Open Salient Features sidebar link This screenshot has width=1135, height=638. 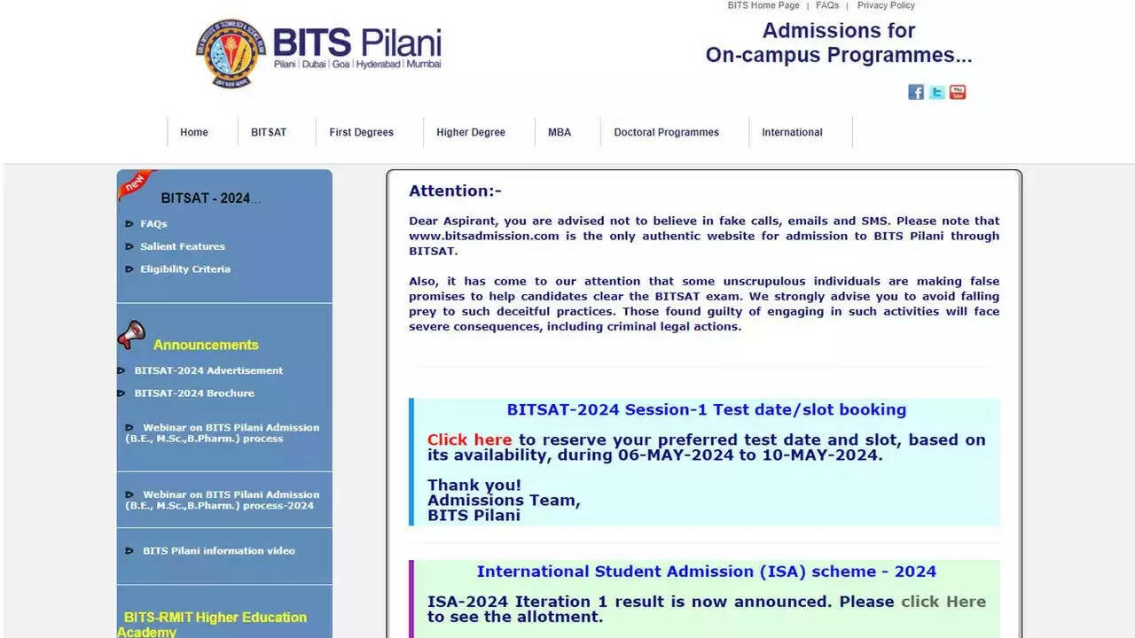[183, 246]
